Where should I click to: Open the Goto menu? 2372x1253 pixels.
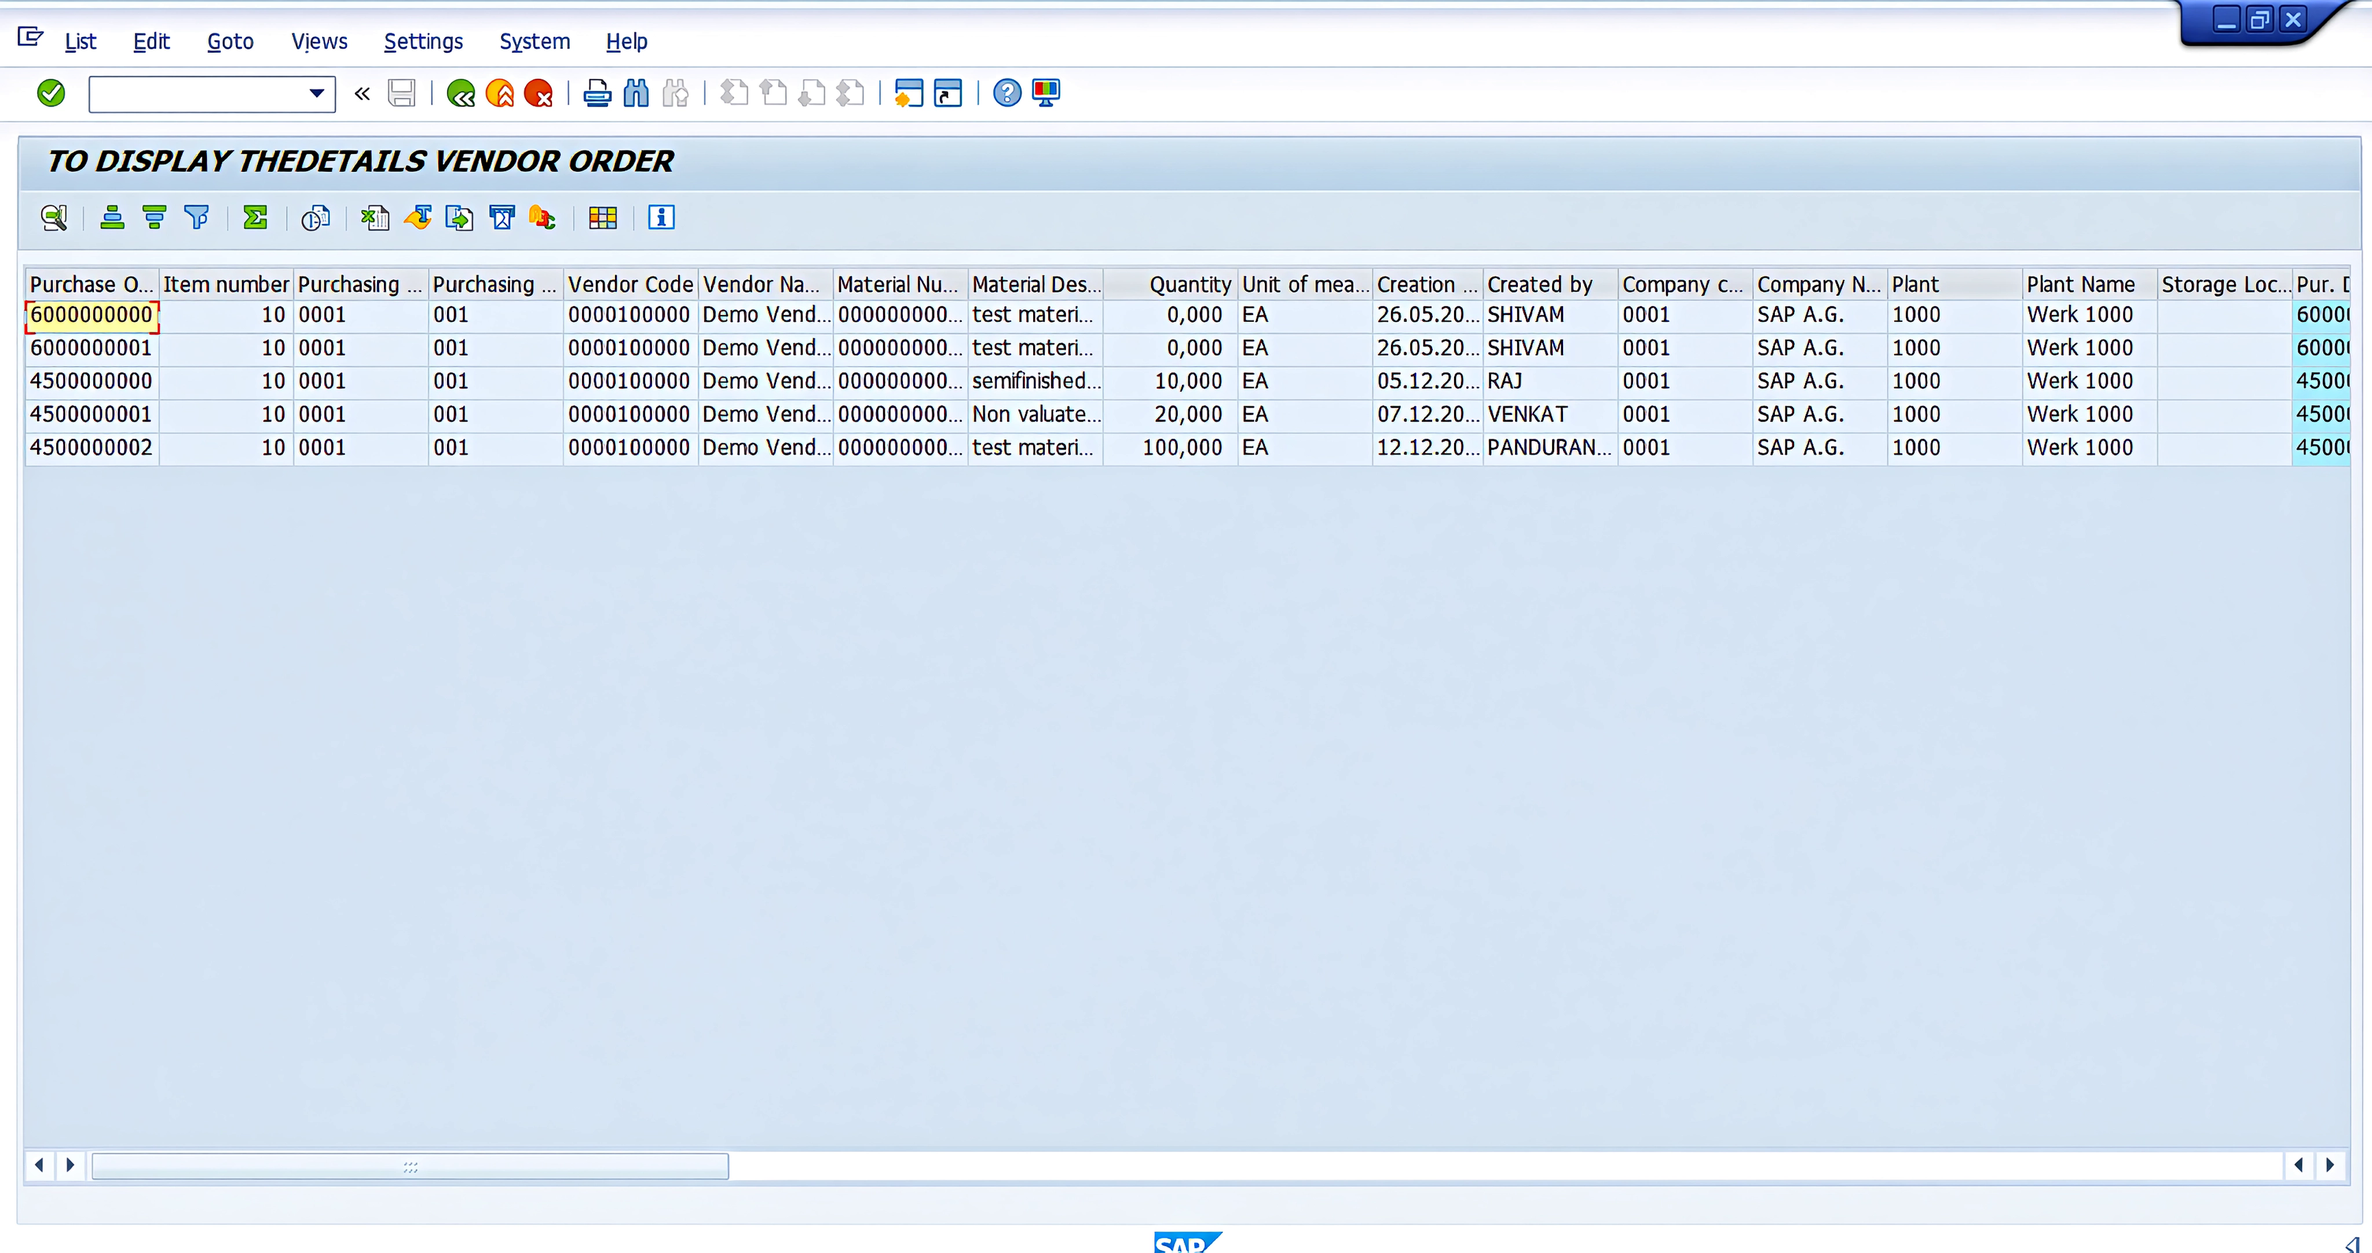click(230, 42)
